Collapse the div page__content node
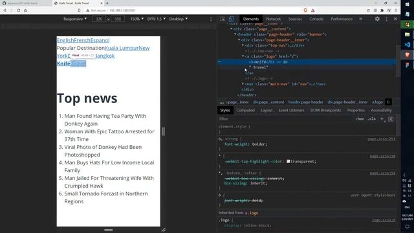The image size is (414, 233). pos(232,28)
